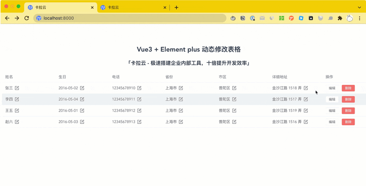Edit the name cell of 张三

pos(17,88)
